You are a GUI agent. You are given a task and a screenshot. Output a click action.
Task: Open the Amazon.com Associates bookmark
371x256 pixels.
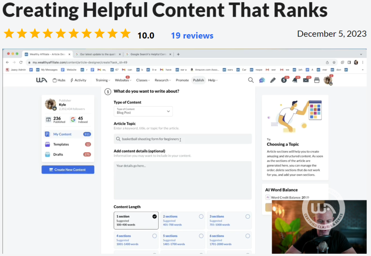click(205, 70)
